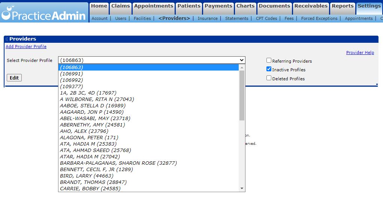Click the Add Provider Profile link

[x=26, y=47]
